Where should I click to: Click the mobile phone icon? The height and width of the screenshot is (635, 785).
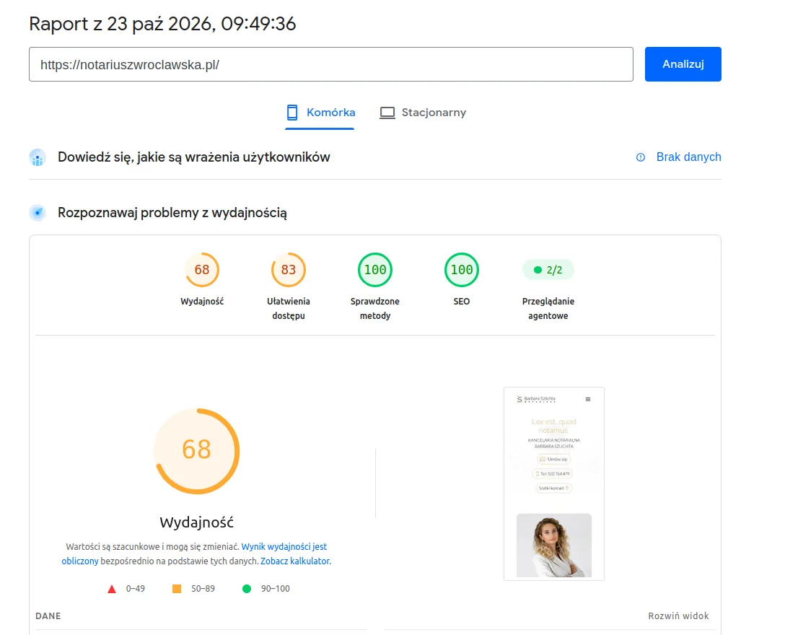(292, 113)
